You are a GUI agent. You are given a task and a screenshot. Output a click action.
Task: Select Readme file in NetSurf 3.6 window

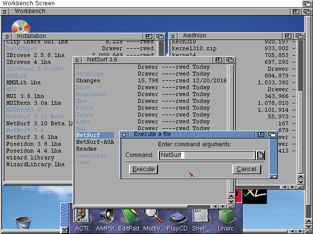[x=87, y=149]
